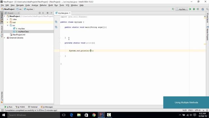Open the Project view selector dropdown
Image resolution: width=209 pixels, height=118 pixels.
click(12, 13)
